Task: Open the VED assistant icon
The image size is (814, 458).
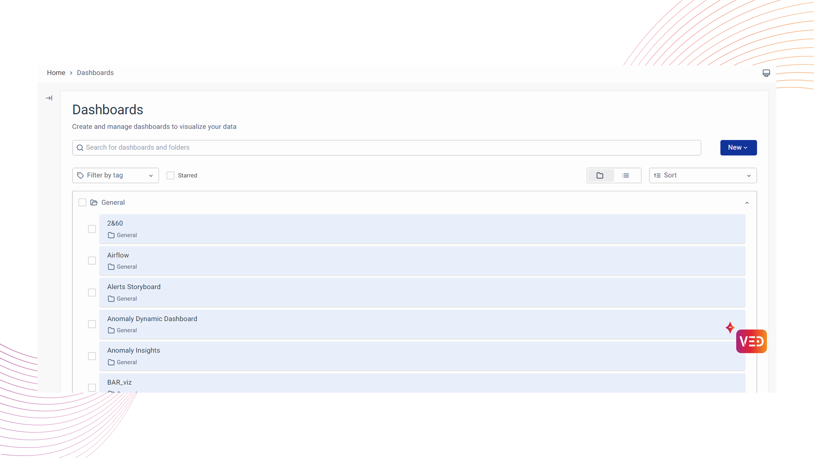Action: (x=752, y=341)
